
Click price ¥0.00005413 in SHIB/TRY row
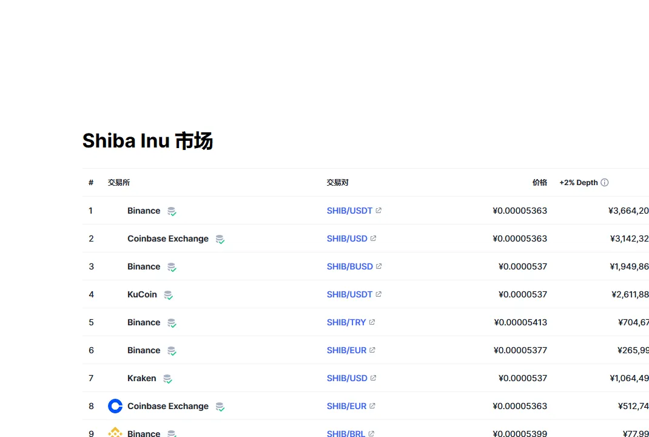pyautogui.click(x=520, y=322)
